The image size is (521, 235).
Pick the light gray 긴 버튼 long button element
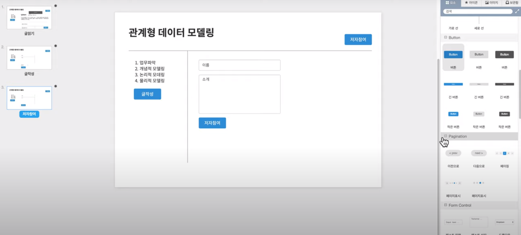[479, 84]
